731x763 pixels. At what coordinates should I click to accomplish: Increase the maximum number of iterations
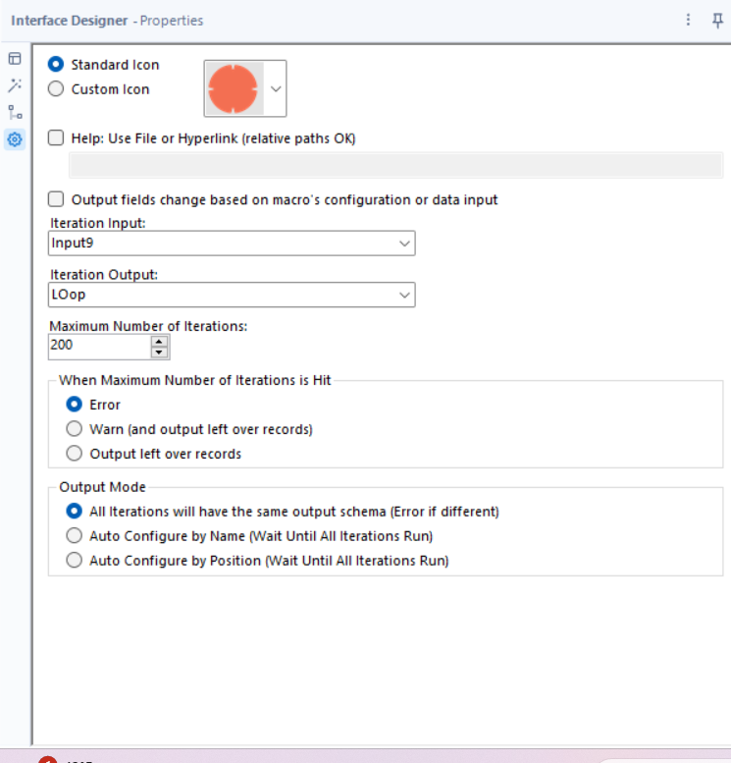(x=160, y=341)
